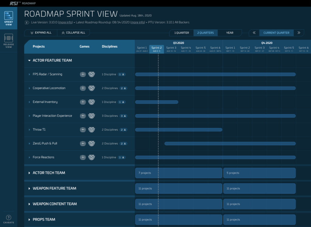Select Q4 Sprint 1 column header
Image resolution: width=311 pixels, height=227 pixels.
tap(230, 49)
